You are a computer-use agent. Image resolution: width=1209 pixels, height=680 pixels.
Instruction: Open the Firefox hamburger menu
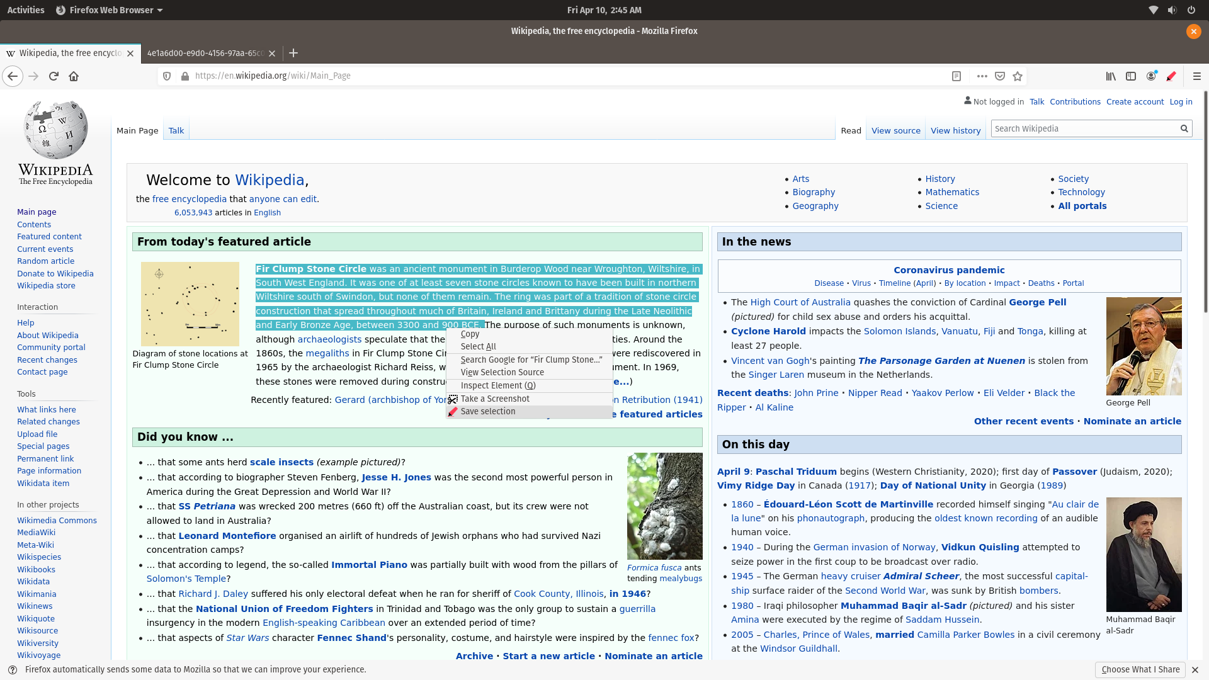point(1196,76)
